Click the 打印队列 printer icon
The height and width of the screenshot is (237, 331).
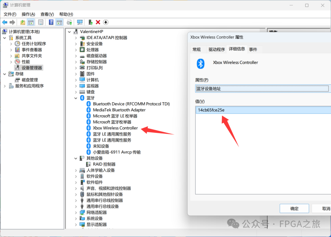click(x=82, y=68)
